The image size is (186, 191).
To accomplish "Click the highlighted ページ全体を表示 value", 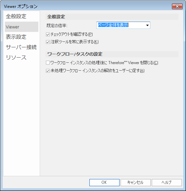I will coord(113,25).
